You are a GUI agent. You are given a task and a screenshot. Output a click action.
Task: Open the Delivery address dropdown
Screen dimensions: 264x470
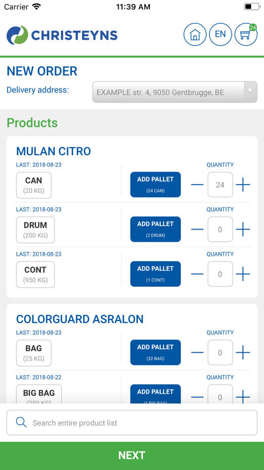[175, 92]
